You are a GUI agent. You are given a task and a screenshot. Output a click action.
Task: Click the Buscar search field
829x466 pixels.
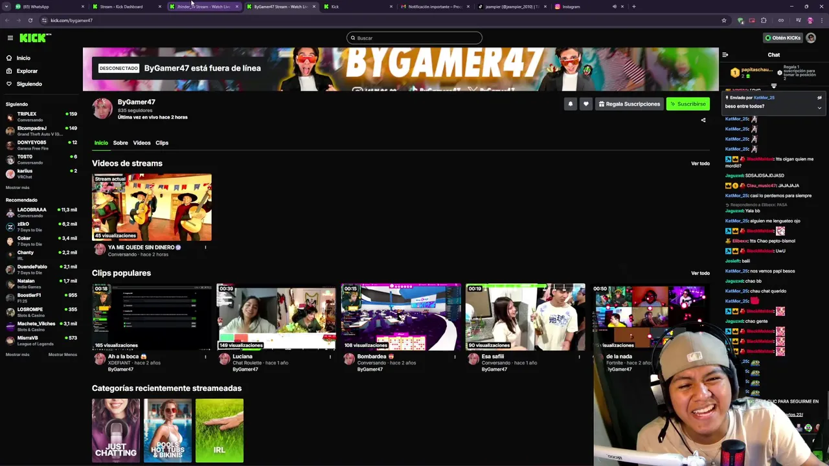pyautogui.click(x=414, y=38)
